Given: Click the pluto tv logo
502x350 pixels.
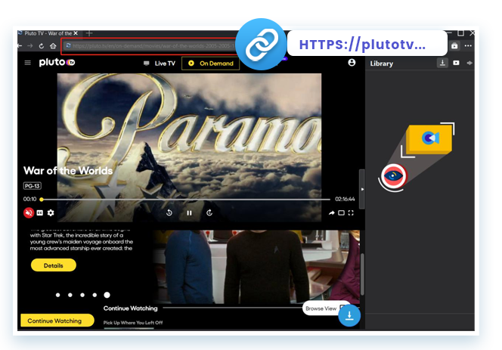Looking at the screenshot, I should 57,62.
